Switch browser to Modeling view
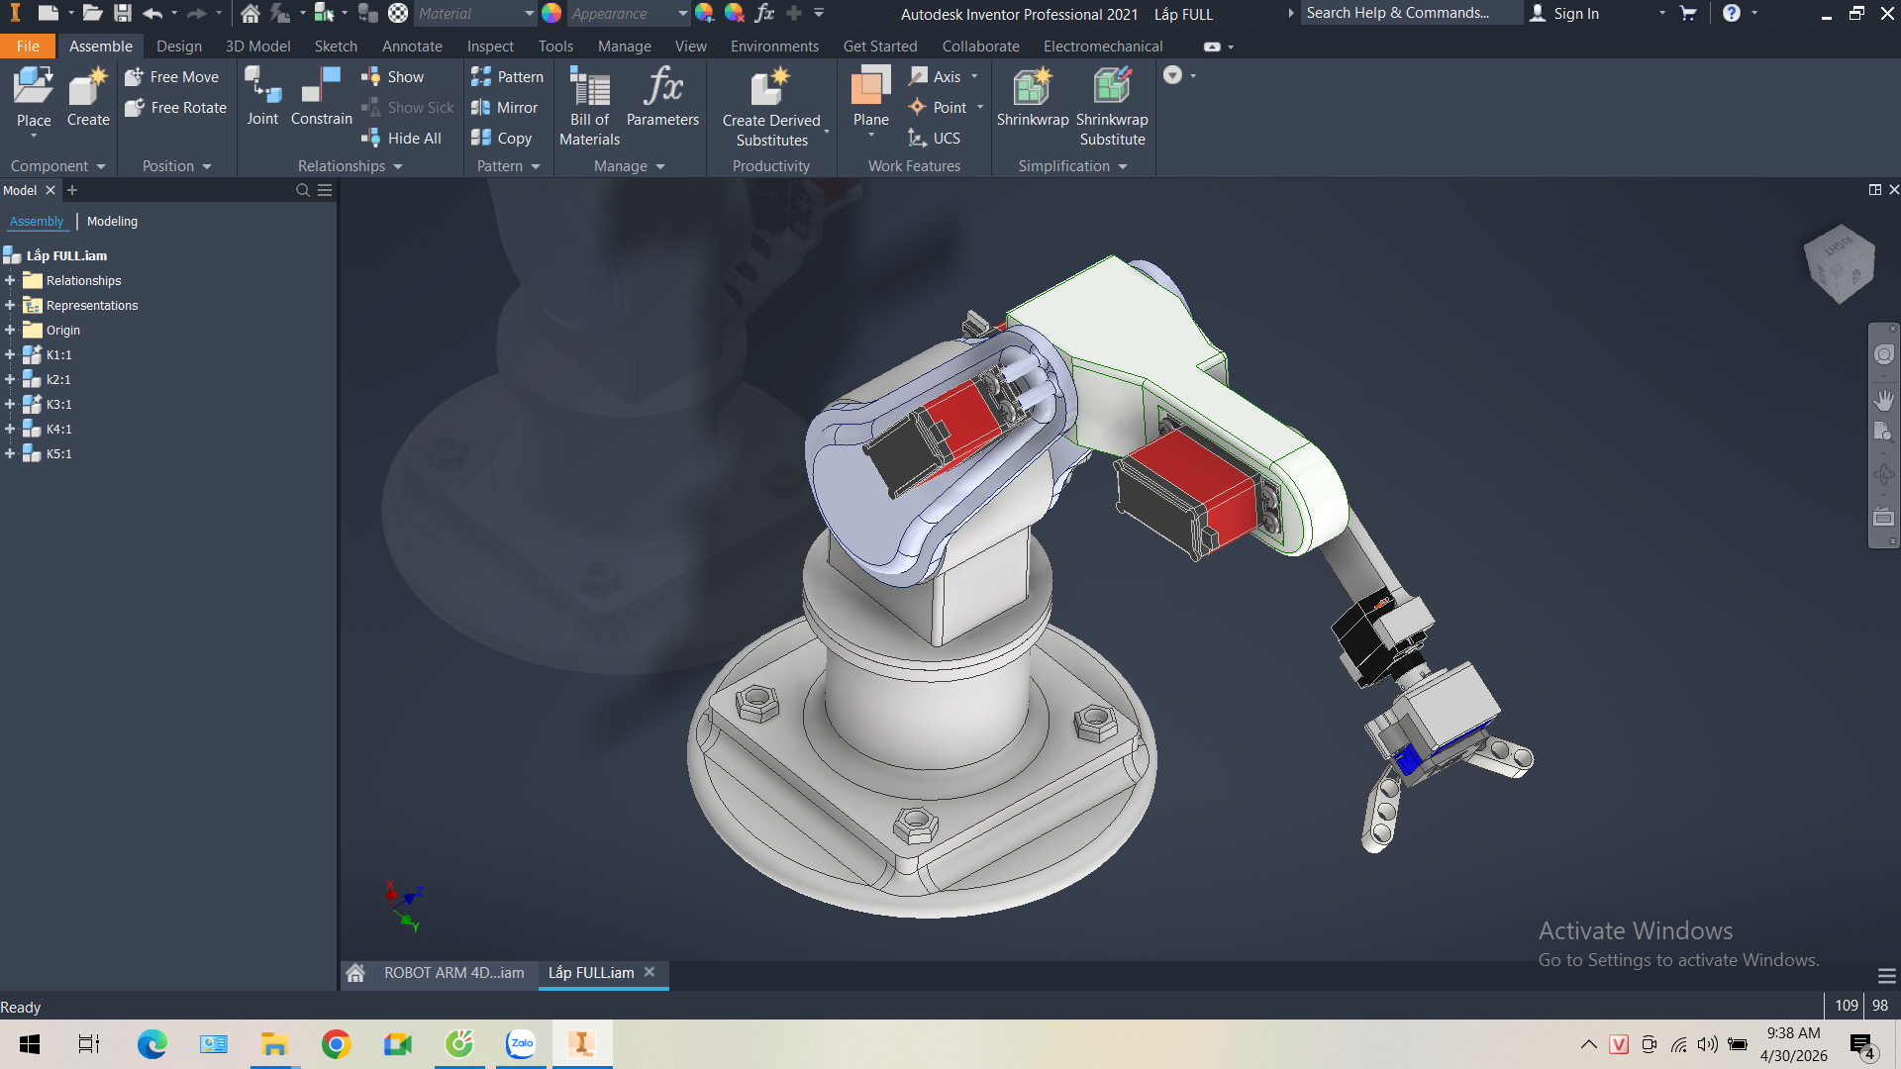Viewport: 1901px width, 1069px height. [x=112, y=221]
